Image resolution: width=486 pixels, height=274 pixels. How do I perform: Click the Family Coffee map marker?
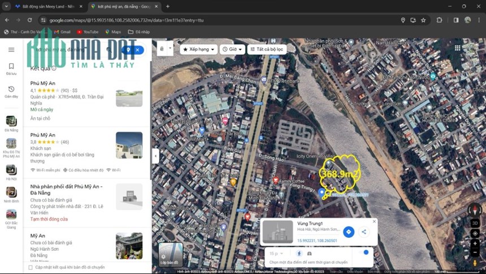pos(276,181)
